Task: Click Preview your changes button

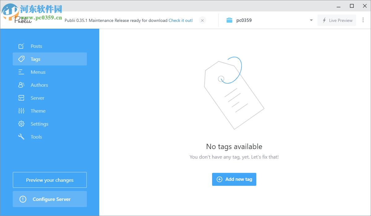Action: click(50, 180)
